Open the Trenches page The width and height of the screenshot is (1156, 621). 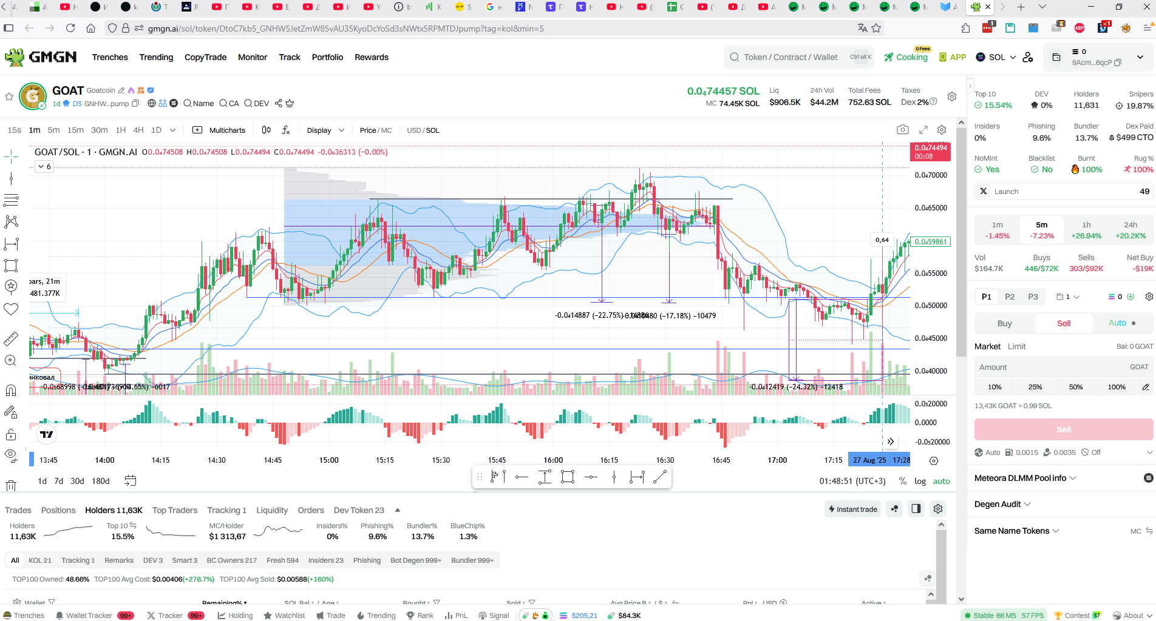[x=110, y=57]
